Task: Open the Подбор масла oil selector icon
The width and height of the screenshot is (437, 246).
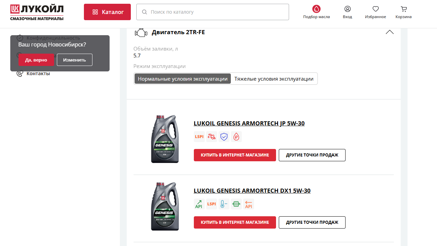Action: point(316,9)
